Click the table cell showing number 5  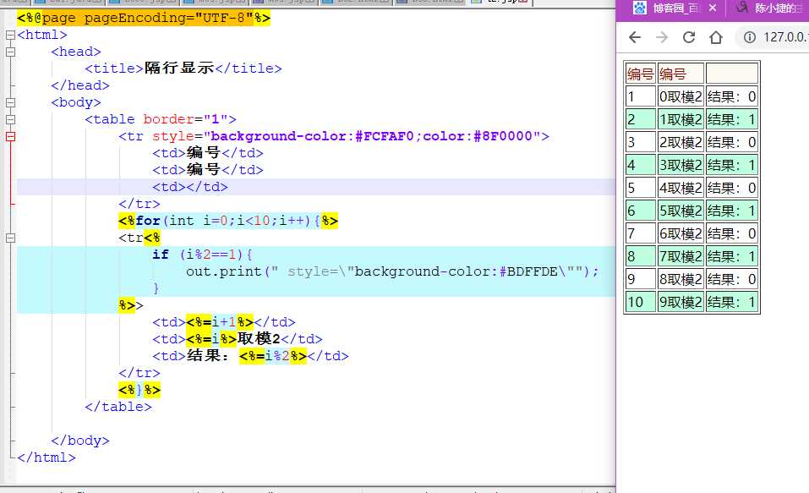(x=641, y=188)
